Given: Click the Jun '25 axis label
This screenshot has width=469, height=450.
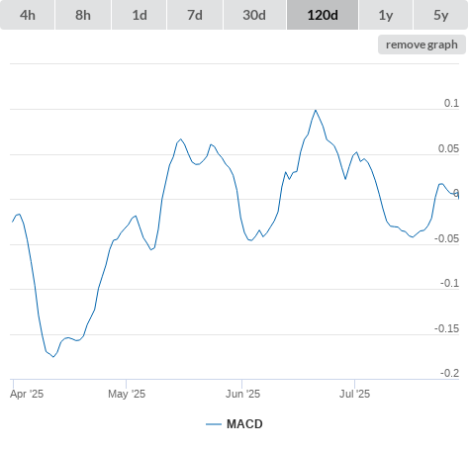Looking at the screenshot, I should 242,394.
